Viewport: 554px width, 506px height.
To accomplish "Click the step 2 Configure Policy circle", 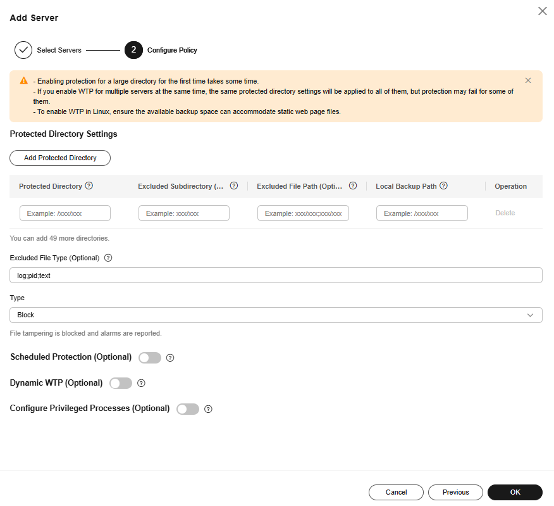I will pyautogui.click(x=133, y=50).
